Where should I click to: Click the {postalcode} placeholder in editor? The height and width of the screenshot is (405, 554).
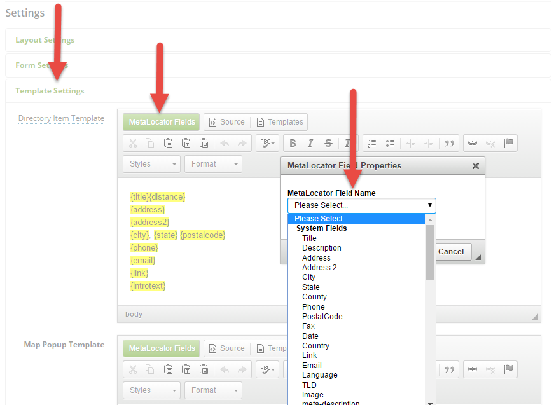click(203, 235)
